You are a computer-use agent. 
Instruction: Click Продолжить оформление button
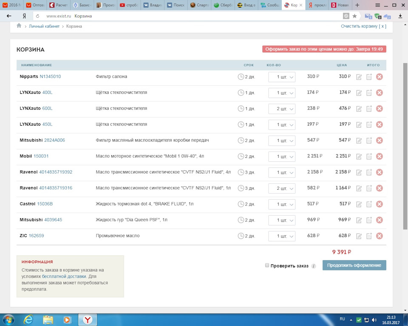coord(354,265)
